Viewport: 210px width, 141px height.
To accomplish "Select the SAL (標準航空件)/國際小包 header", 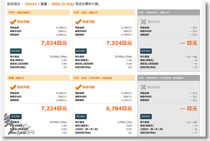I will (169, 12).
